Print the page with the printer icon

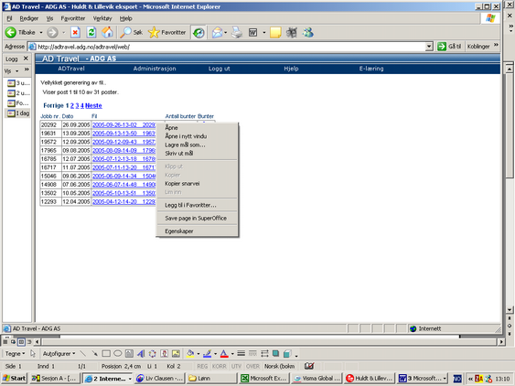[x=237, y=33]
